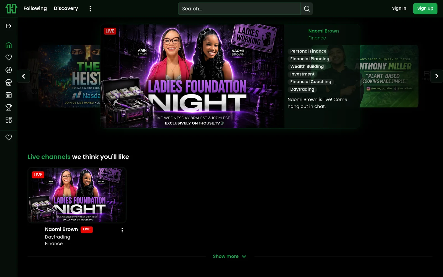The width and height of the screenshot is (443, 277).
Task: Open the trophy icon in sidebar
Action: pyautogui.click(x=9, y=107)
